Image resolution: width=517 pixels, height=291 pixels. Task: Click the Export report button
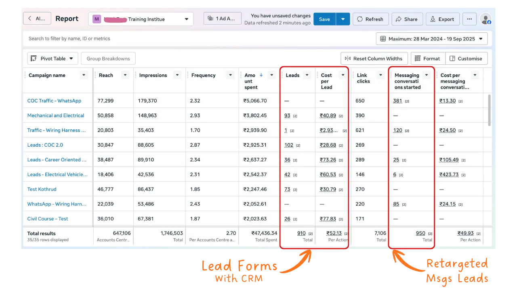pyautogui.click(x=442, y=19)
